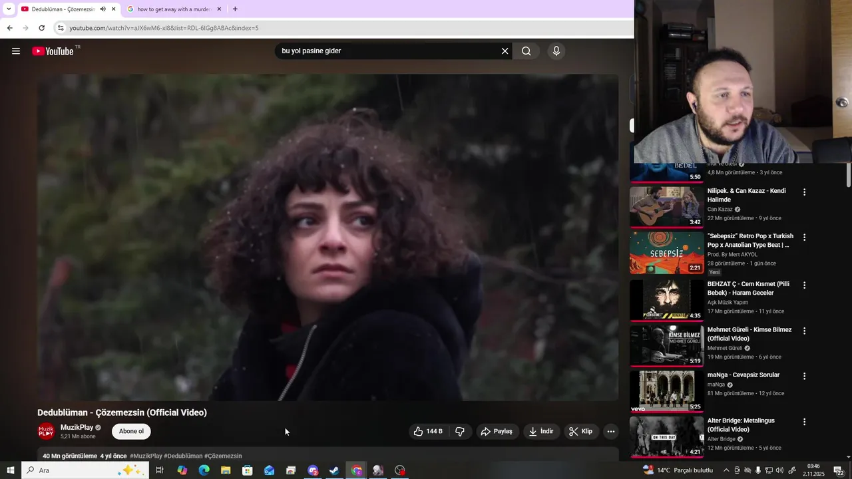Clear the search box with X

505,51
